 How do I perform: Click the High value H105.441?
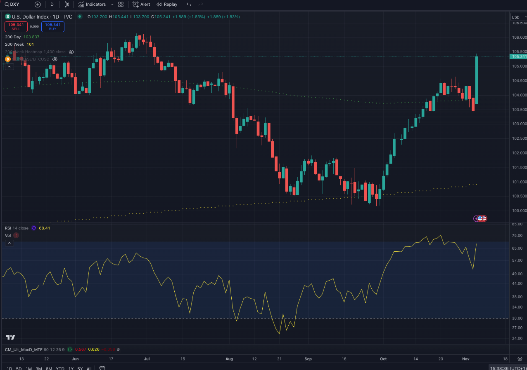click(119, 16)
